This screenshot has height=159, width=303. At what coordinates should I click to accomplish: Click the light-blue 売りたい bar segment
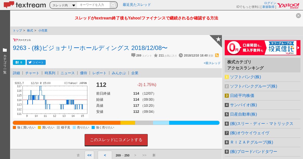point(161,123)
